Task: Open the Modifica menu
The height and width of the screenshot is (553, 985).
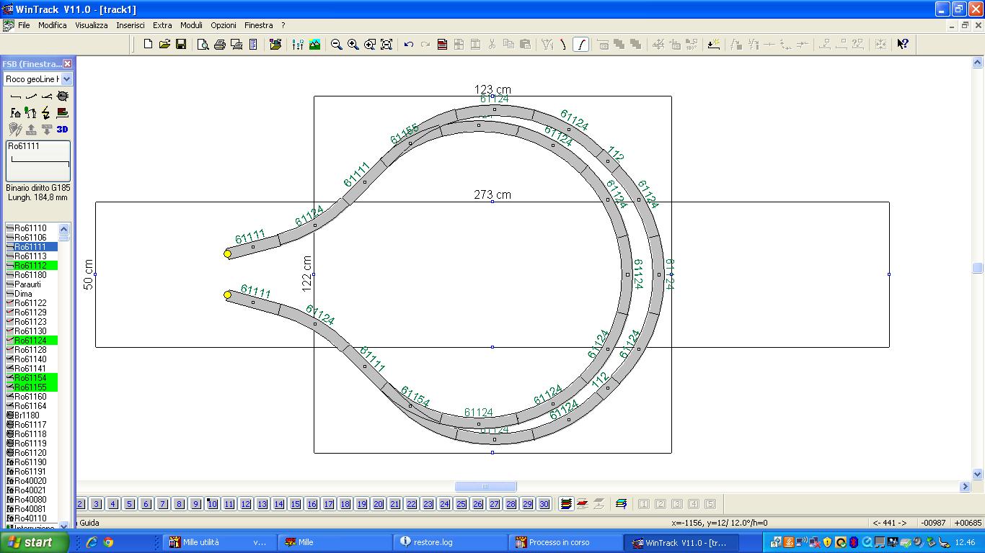Action: pos(53,25)
